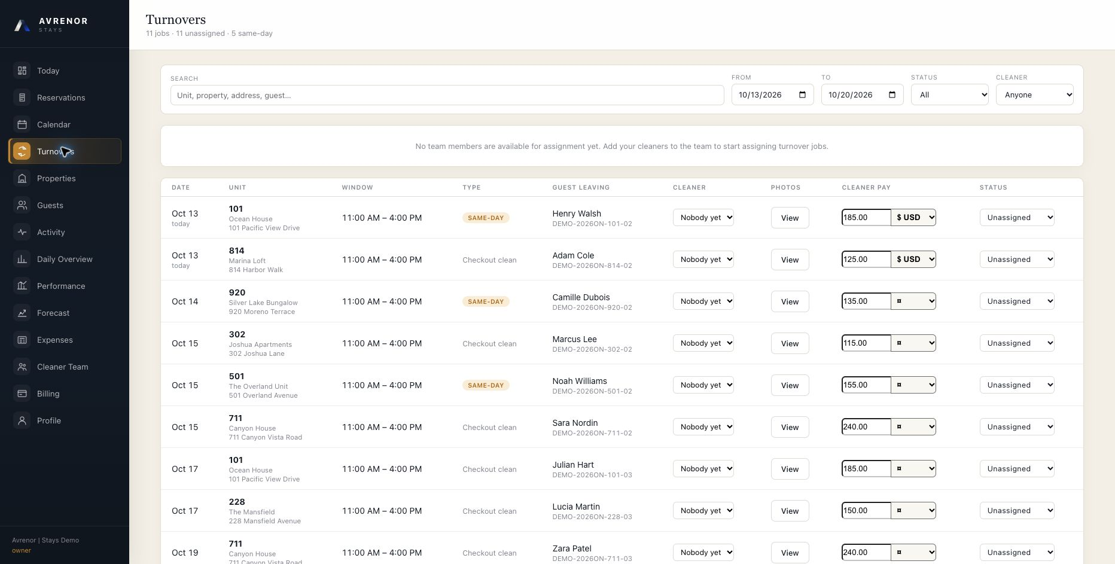Viewport: 1115px width, 564px height.
Task: Click the Activity pulse icon
Action: pos(22,232)
